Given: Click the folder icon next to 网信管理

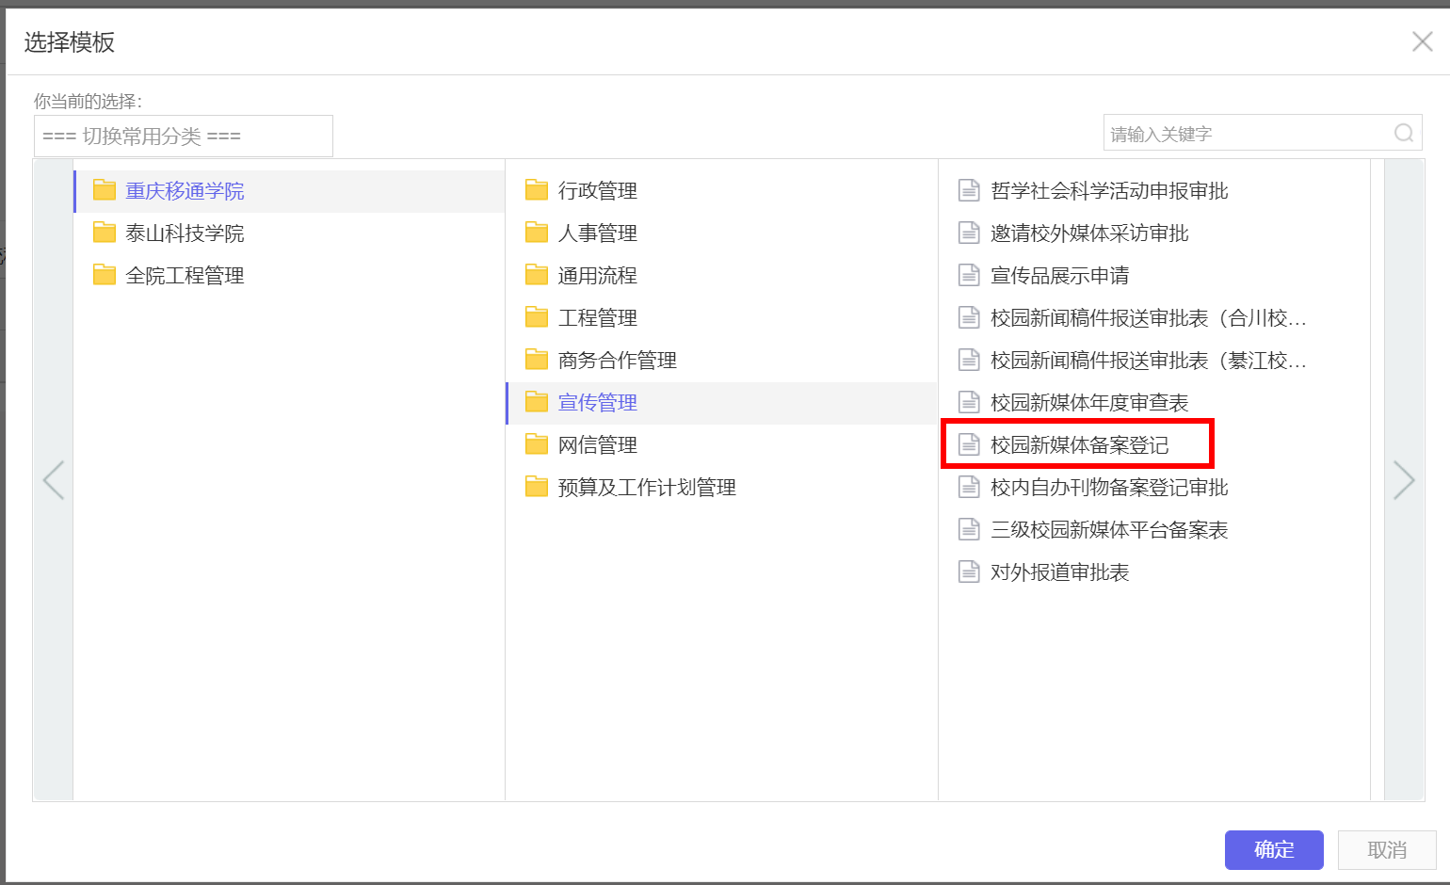Looking at the screenshot, I should (x=537, y=444).
